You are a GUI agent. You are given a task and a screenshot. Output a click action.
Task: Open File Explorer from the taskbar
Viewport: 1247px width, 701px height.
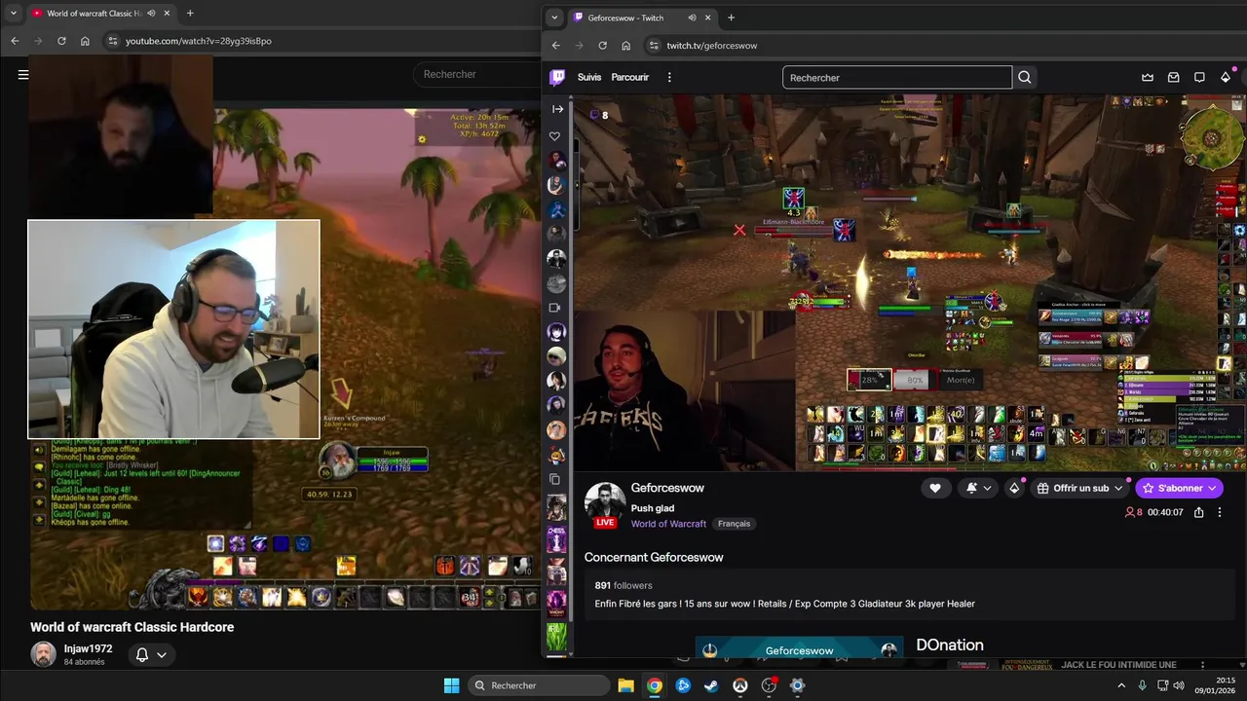point(625,685)
